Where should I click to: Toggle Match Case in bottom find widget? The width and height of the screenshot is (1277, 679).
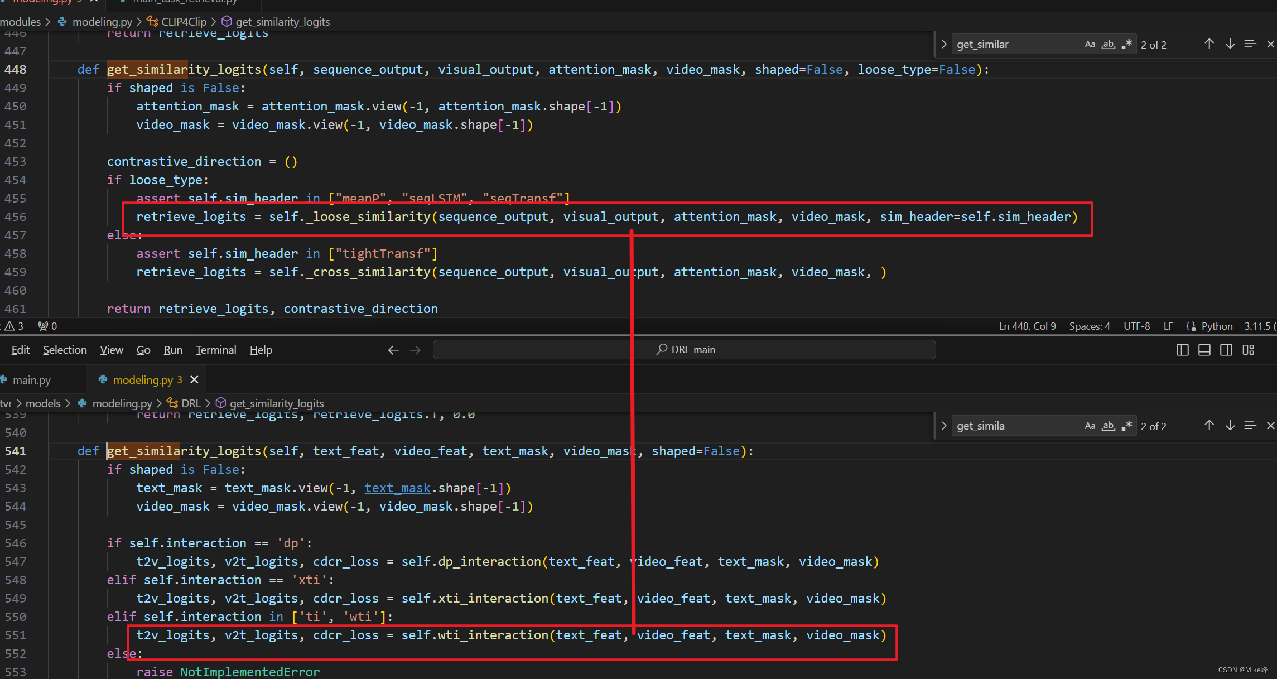[x=1090, y=426]
